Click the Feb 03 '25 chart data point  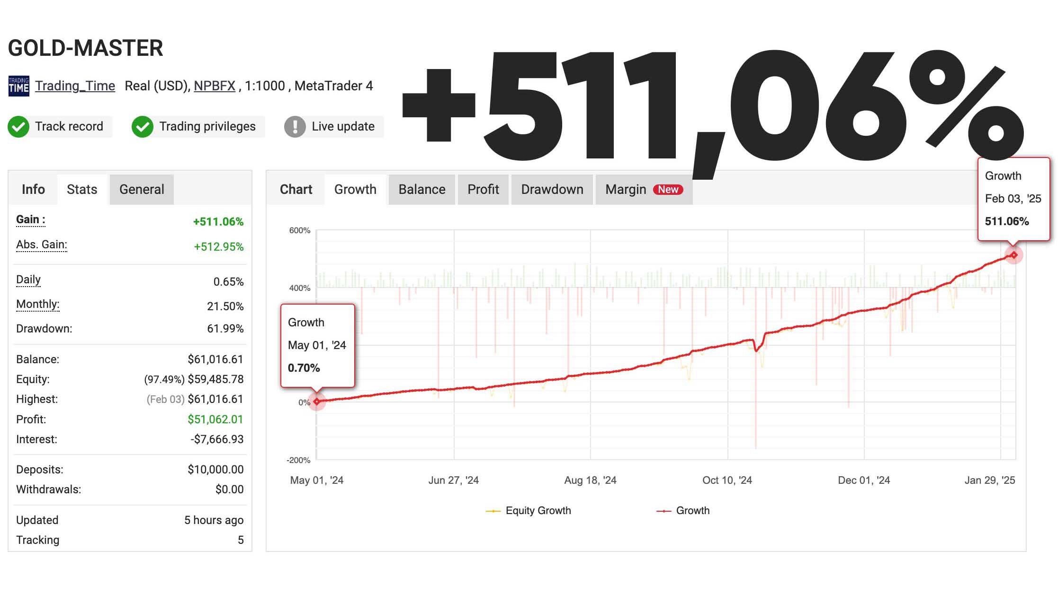click(x=1014, y=255)
